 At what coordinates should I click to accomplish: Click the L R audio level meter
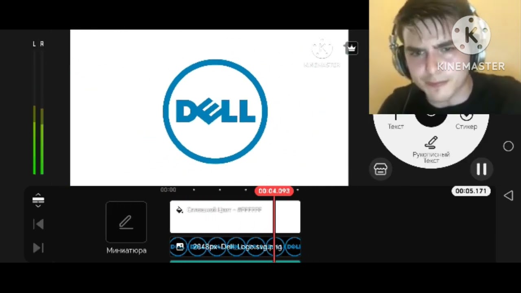point(39,108)
